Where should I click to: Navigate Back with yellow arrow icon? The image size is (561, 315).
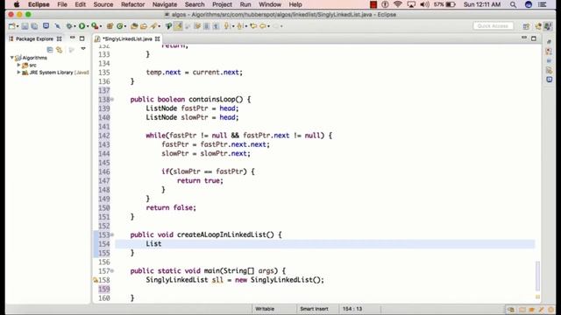point(263,26)
